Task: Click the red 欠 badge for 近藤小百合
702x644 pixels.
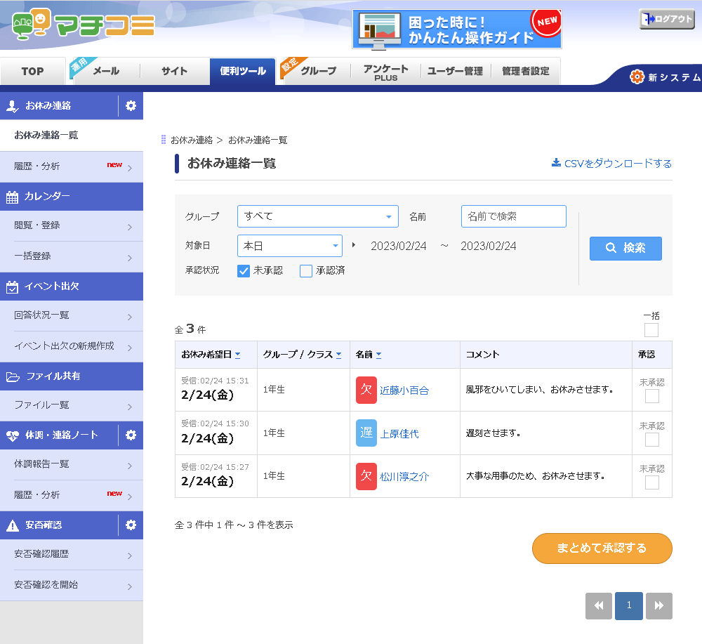Action: 366,390
